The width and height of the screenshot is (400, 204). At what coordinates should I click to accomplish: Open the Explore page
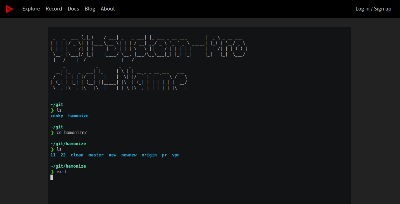(31, 9)
